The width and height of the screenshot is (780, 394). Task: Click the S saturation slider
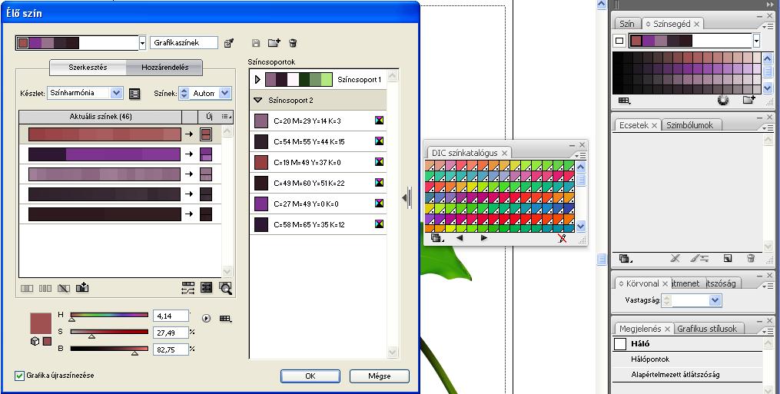pyautogui.click(x=109, y=332)
